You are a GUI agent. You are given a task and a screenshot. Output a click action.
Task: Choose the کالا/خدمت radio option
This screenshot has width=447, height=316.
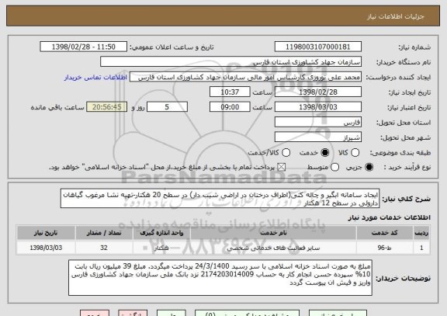pyautogui.click(x=286, y=153)
